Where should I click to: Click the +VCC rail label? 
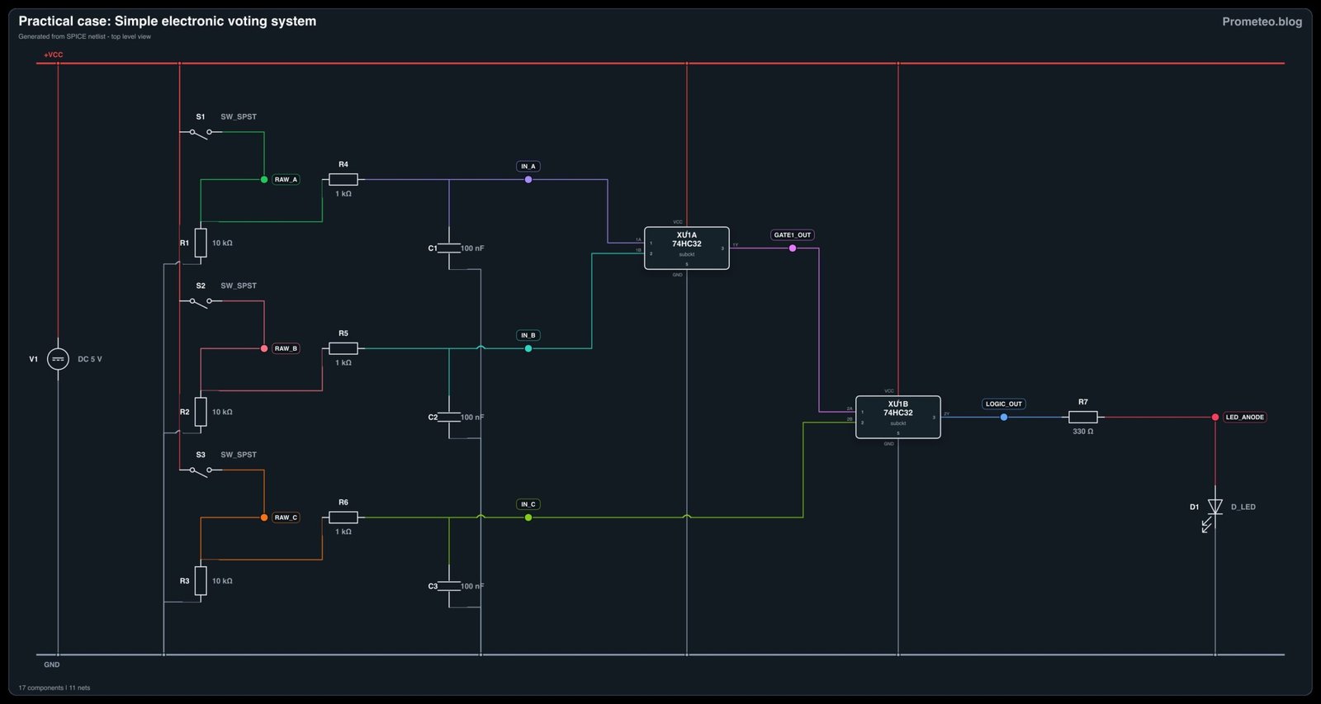[x=53, y=54]
